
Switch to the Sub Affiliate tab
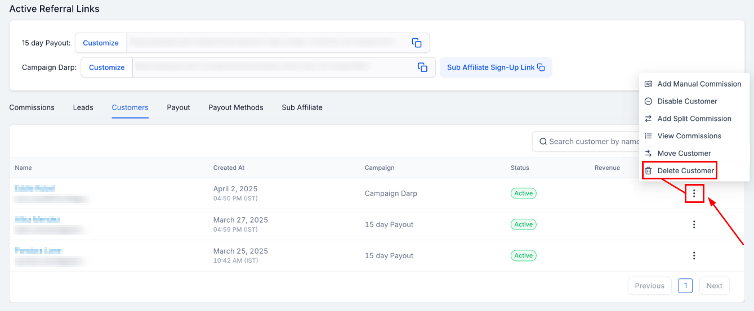pos(302,107)
